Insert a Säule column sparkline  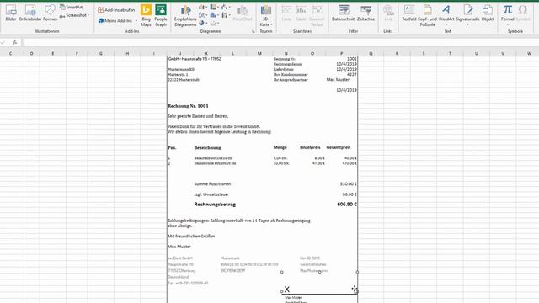point(302,13)
